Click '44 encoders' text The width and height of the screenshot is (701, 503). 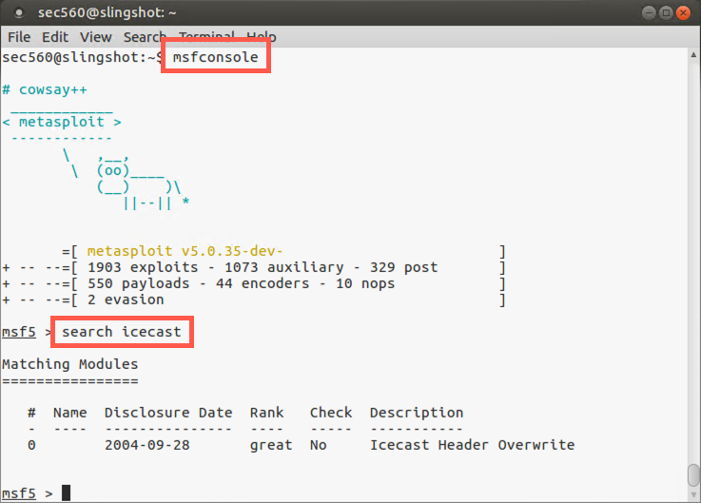click(263, 283)
